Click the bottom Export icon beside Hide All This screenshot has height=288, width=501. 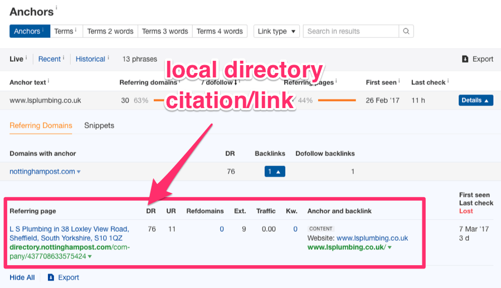(x=51, y=277)
